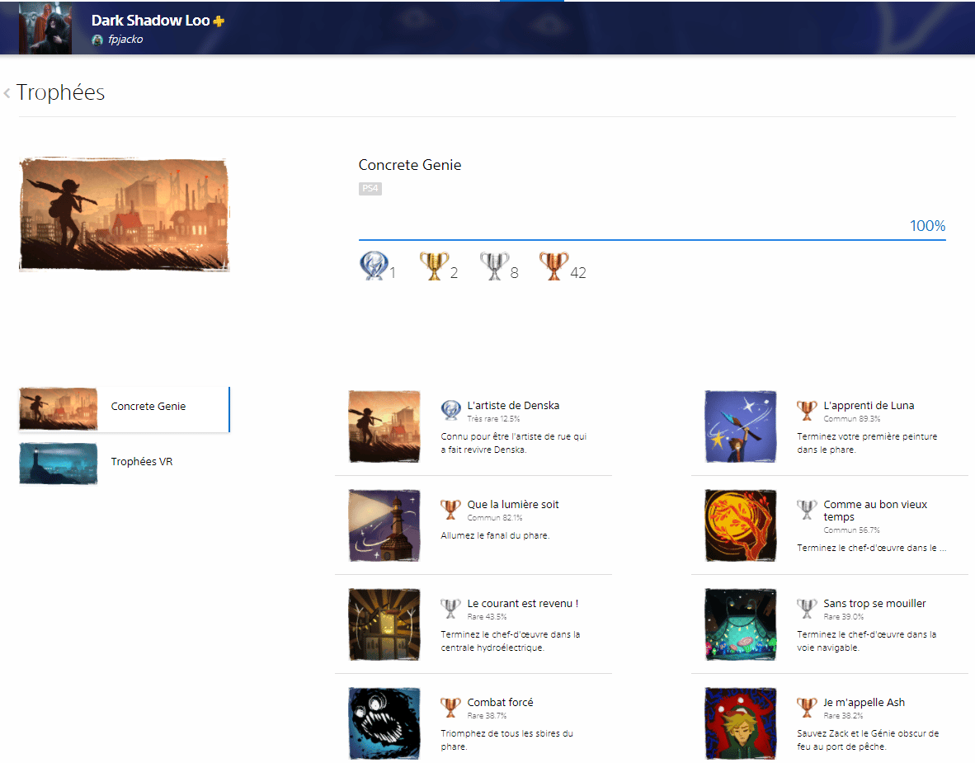Click the PlayStation Plus icon by the username
This screenshot has height=763, width=975.
(219, 21)
